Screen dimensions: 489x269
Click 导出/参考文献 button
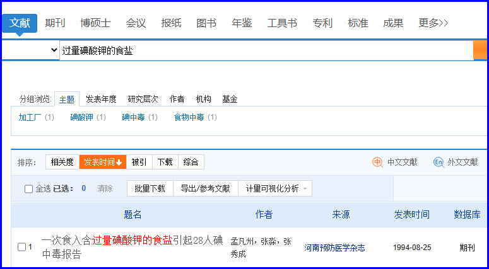[x=206, y=188]
